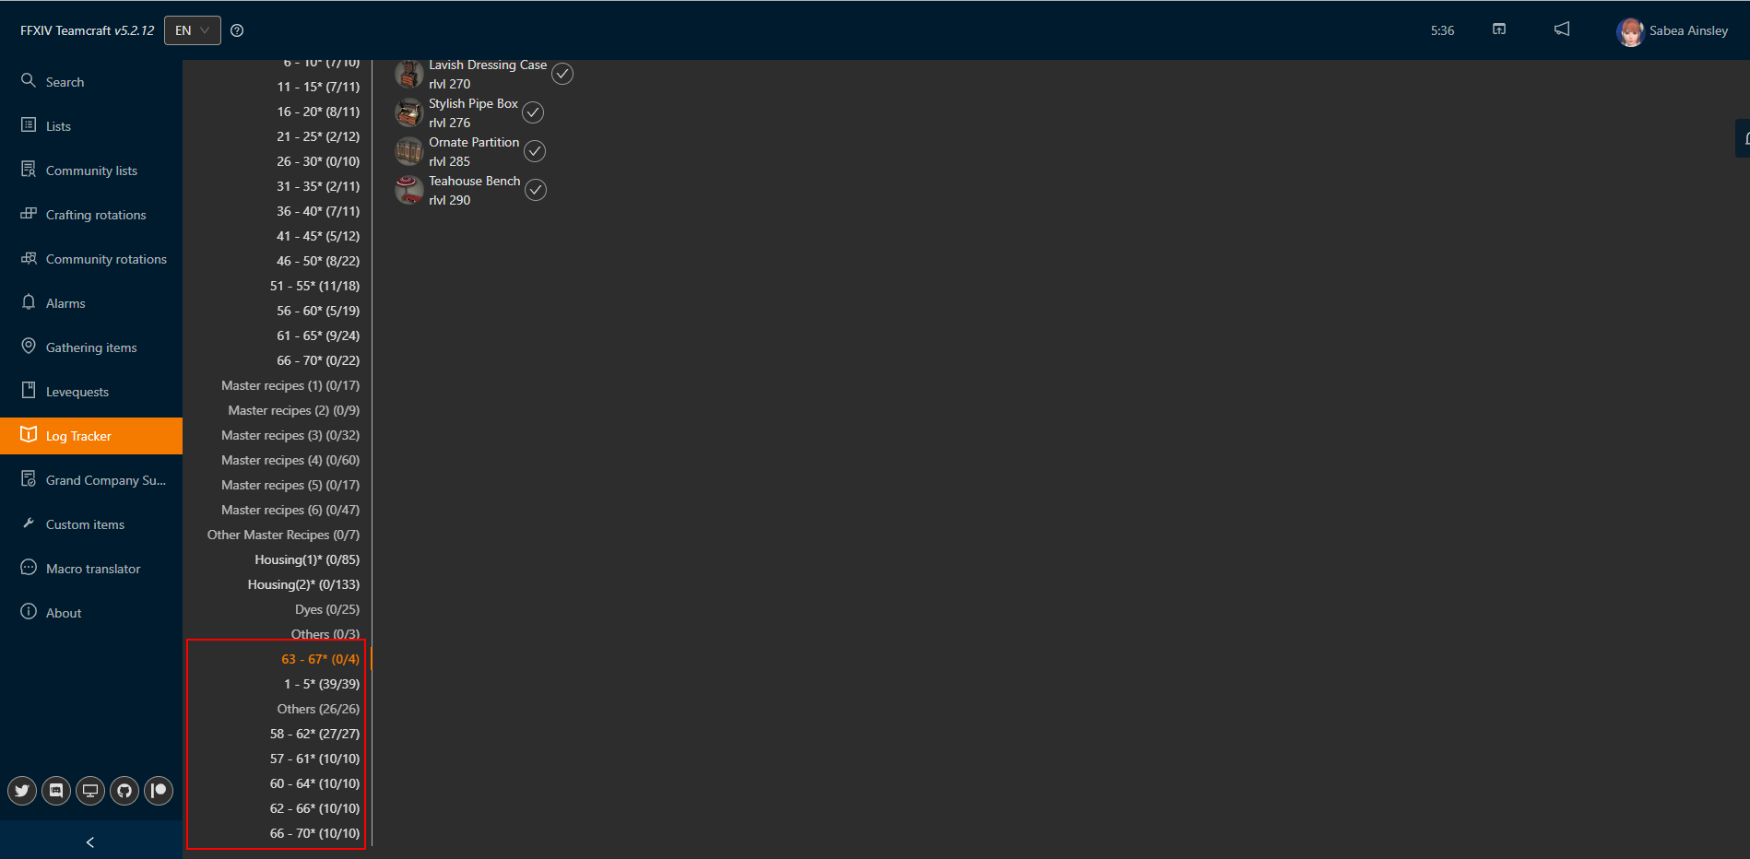Screen dimensions: 1750x859
Task: Select the Crafting rotations tool
Action: pyautogui.click(x=95, y=214)
